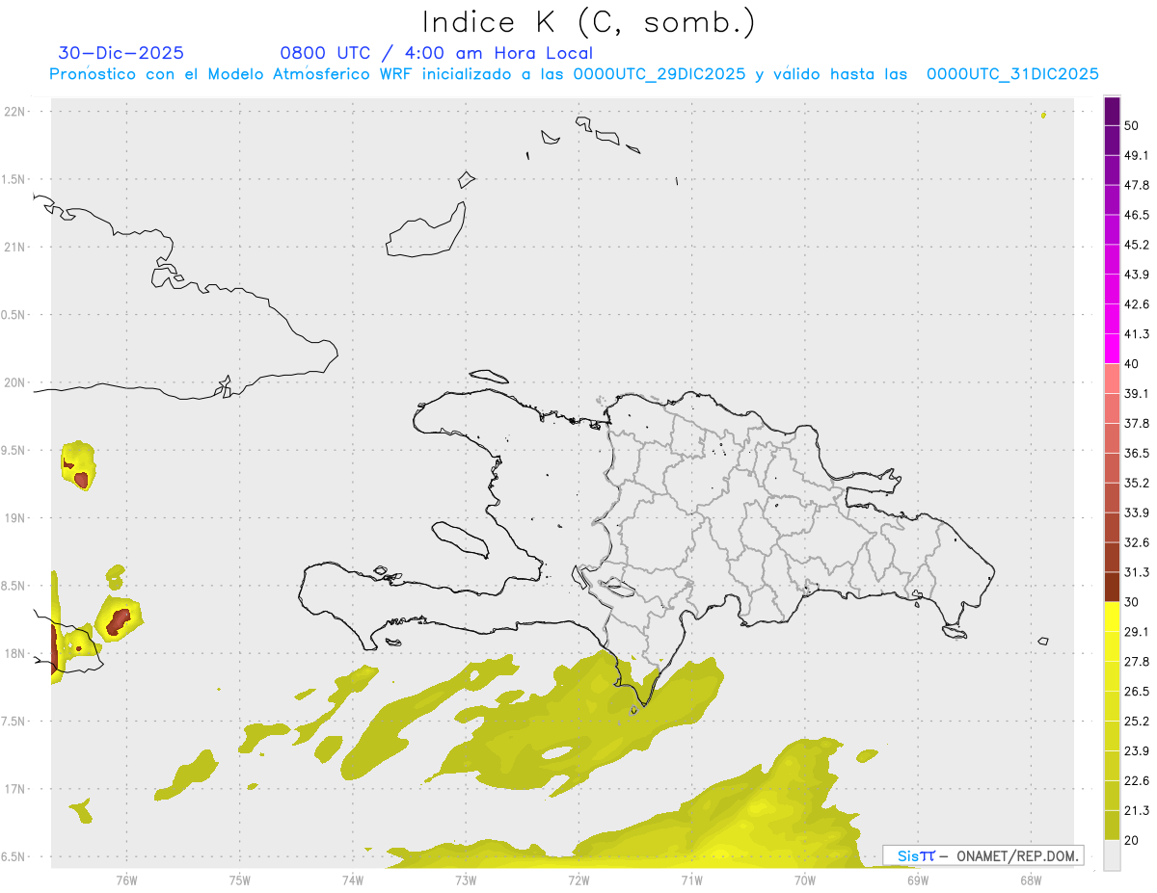
Task: Click the longitude label "72W"
Action: (x=578, y=880)
